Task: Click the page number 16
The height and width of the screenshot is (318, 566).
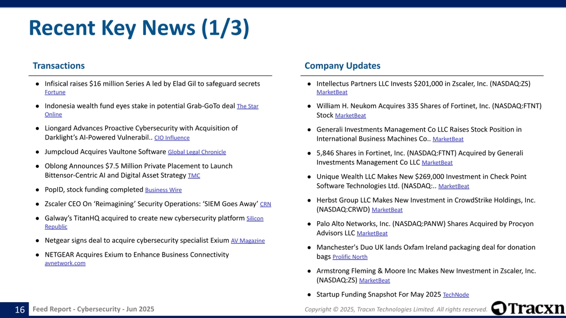Action: point(19,309)
